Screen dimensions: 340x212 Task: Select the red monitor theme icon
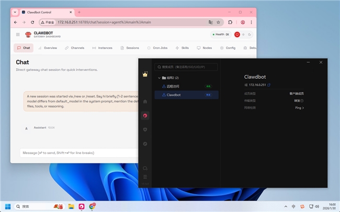[237, 34]
